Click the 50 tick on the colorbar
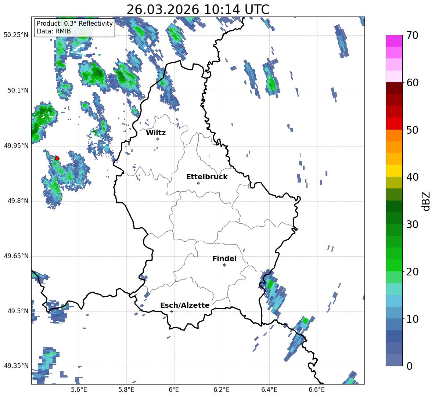The width and height of the screenshot is (435, 397). 412,130
